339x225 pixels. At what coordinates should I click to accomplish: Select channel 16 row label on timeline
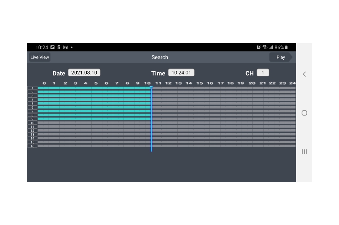point(32,146)
